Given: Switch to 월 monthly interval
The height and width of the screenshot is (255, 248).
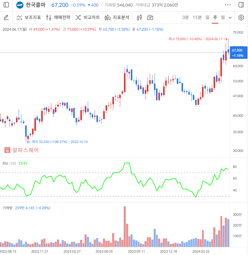Looking at the screenshot, I should [223, 18].
